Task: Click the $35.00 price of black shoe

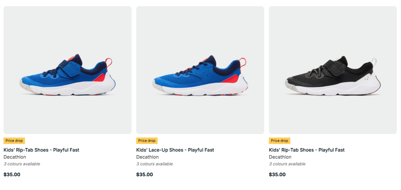Action: pyautogui.click(x=277, y=175)
